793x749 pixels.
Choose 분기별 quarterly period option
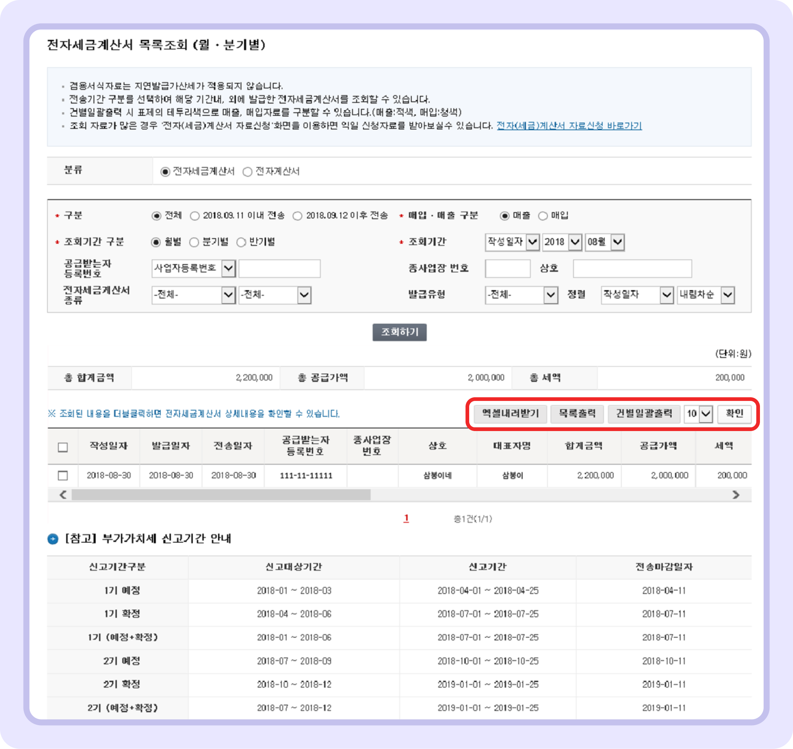click(x=195, y=242)
